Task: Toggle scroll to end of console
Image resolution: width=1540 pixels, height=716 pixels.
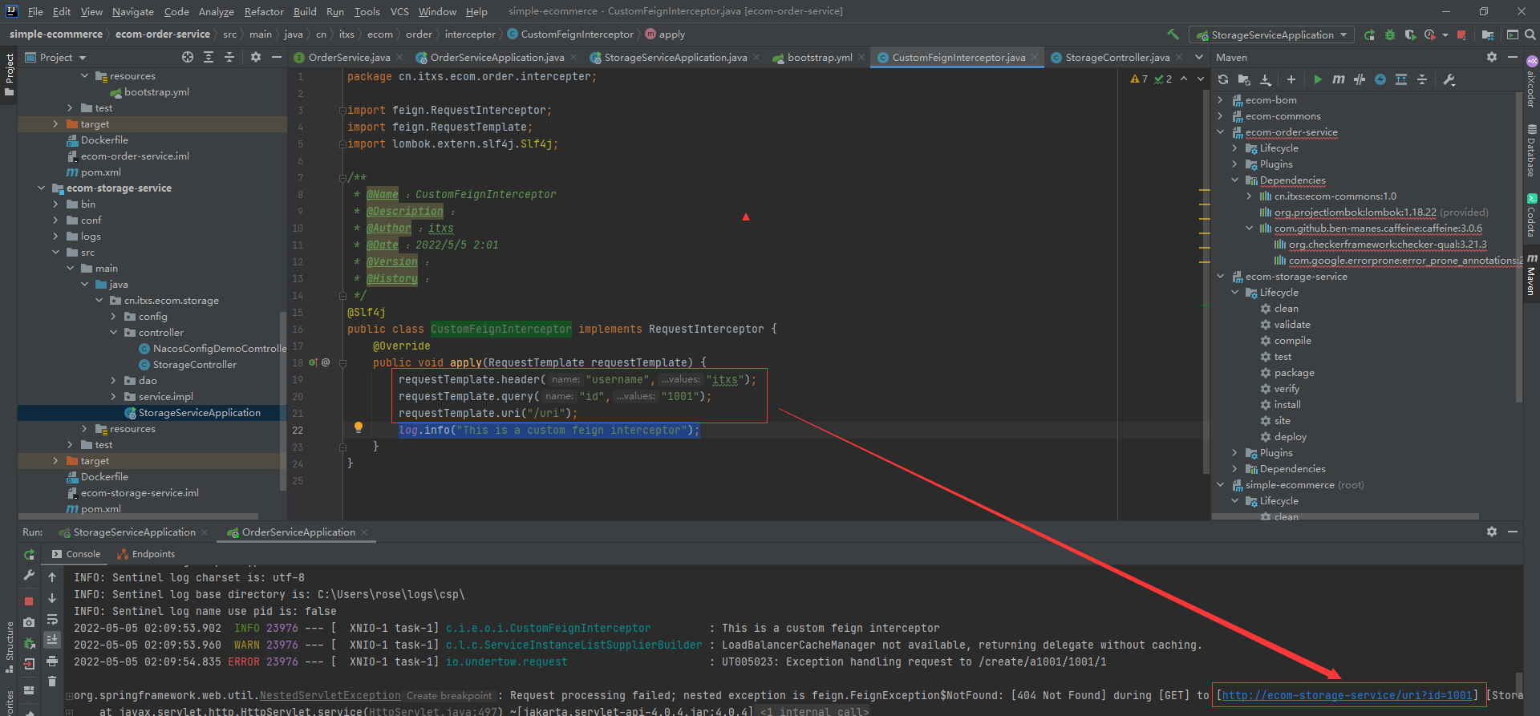Action: click(52, 640)
